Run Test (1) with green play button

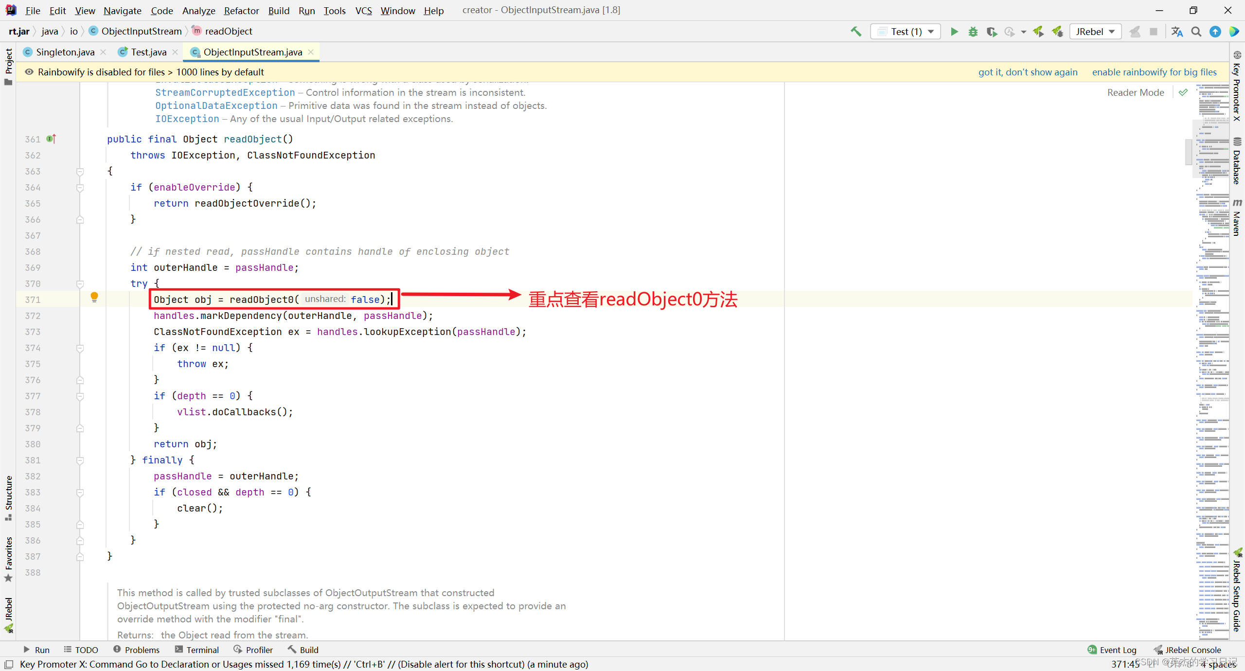coord(954,32)
